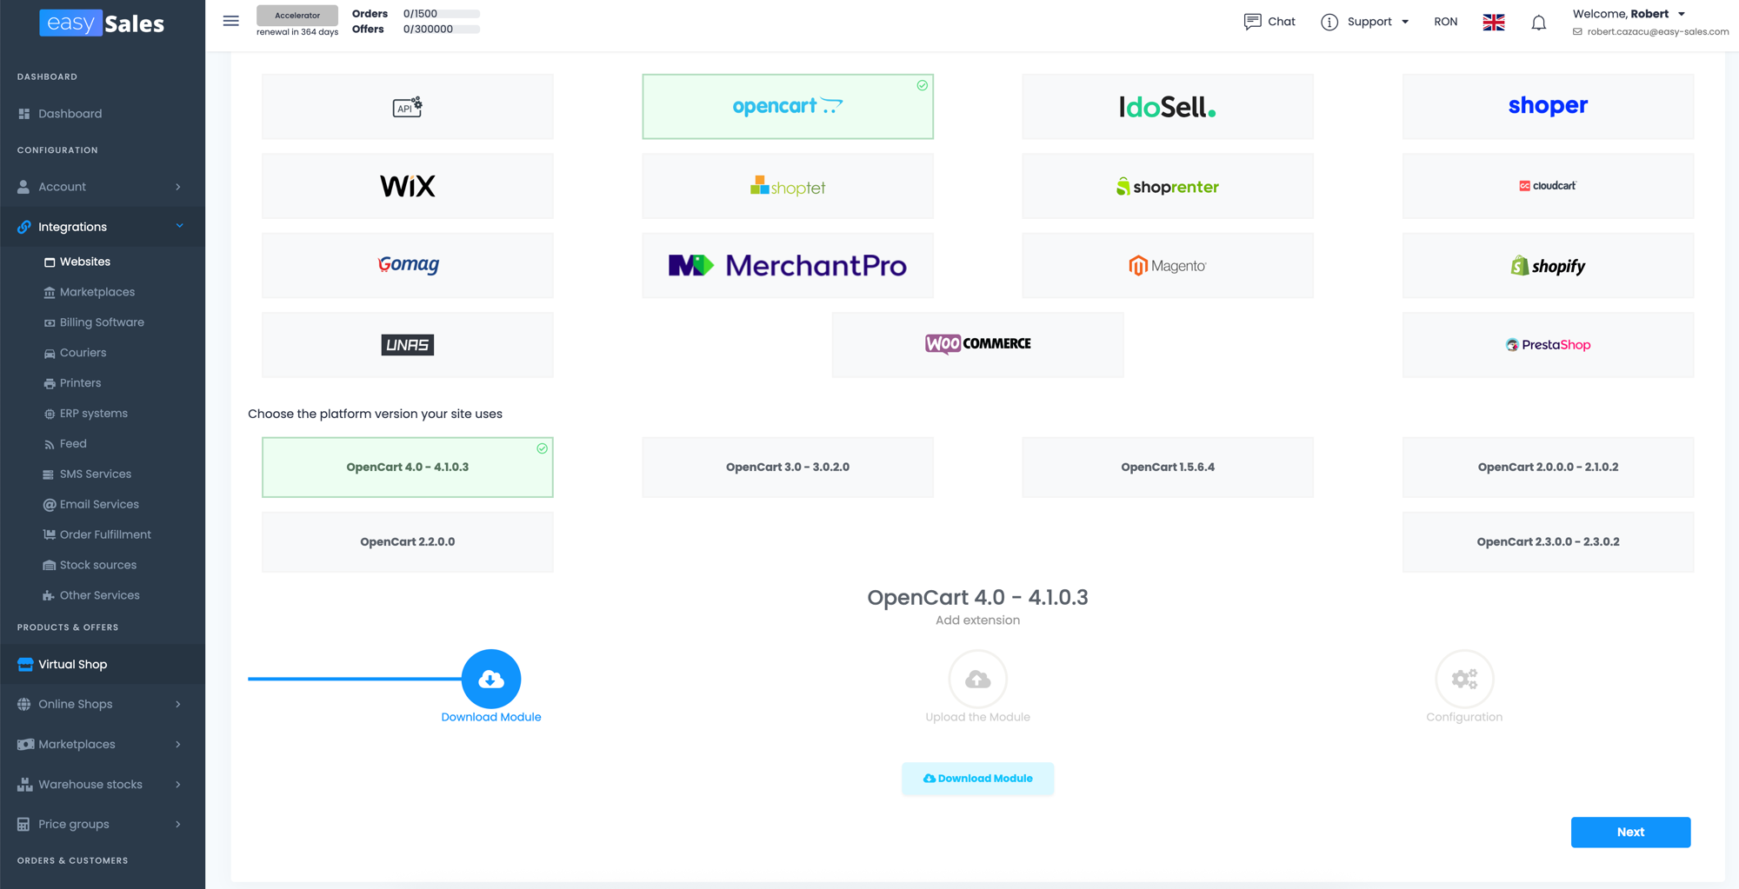Image resolution: width=1739 pixels, height=889 pixels.
Task: Choose the CloudCart platform card
Action: [1548, 186]
